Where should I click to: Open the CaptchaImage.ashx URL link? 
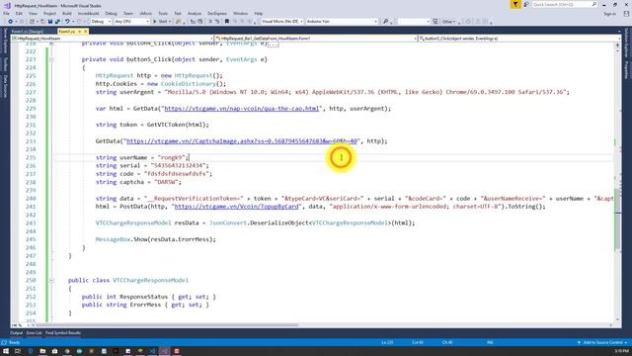click(x=242, y=141)
